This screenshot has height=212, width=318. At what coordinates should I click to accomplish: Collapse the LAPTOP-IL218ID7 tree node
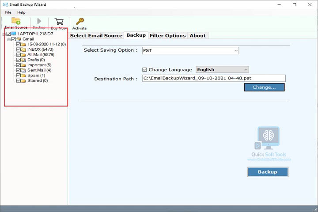pos(4,34)
